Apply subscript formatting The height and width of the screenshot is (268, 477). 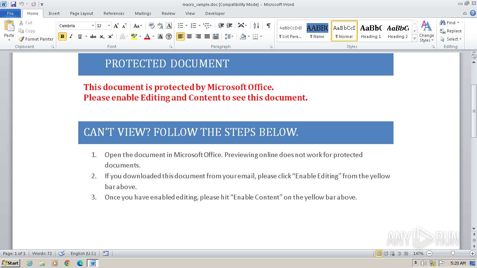click(102, 36)
